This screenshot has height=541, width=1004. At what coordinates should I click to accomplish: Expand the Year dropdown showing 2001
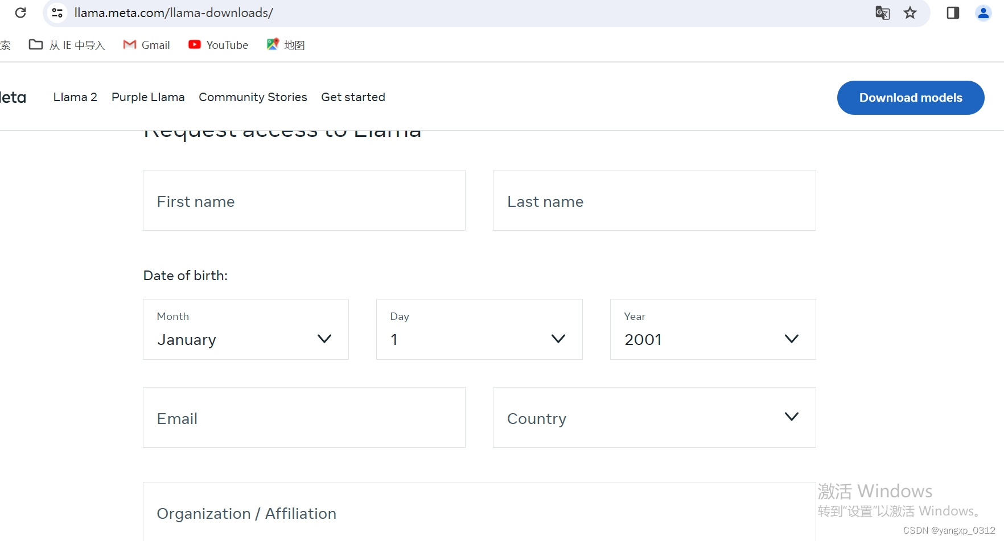pos(713,330)
